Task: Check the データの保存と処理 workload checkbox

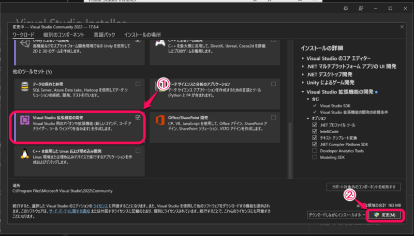Action: [138, 84]
